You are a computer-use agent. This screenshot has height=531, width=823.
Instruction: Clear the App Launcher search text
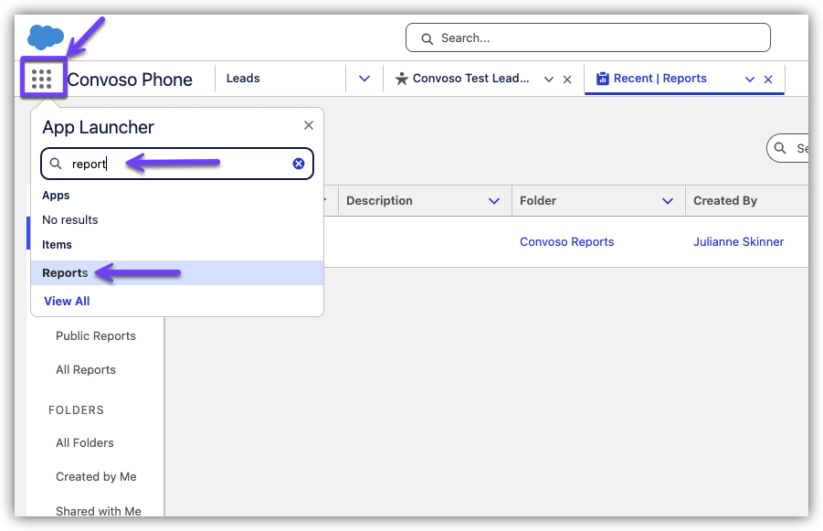299,164
